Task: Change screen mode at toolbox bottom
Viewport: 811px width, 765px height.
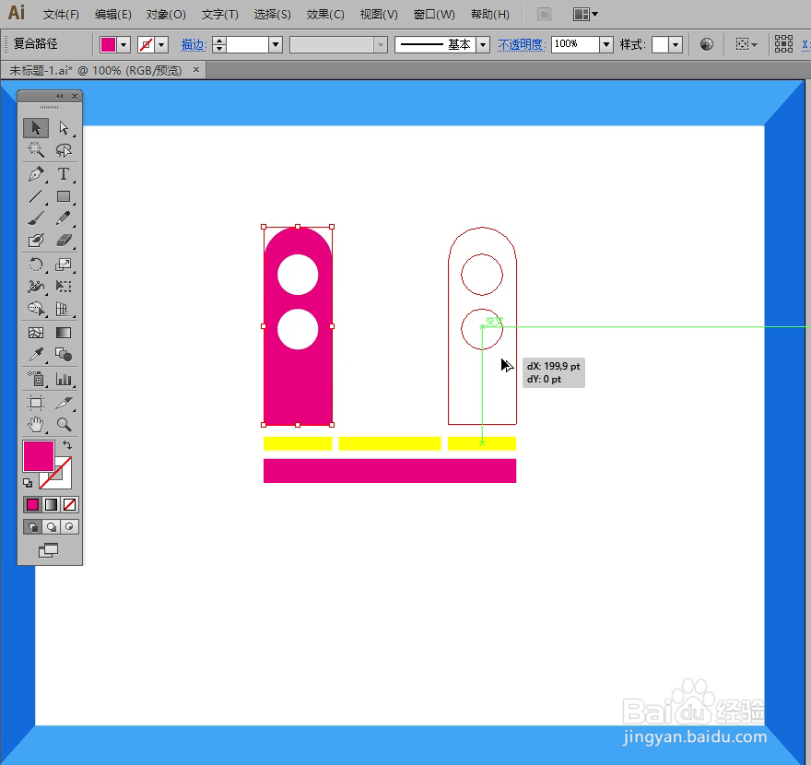Action: (49, 550)
